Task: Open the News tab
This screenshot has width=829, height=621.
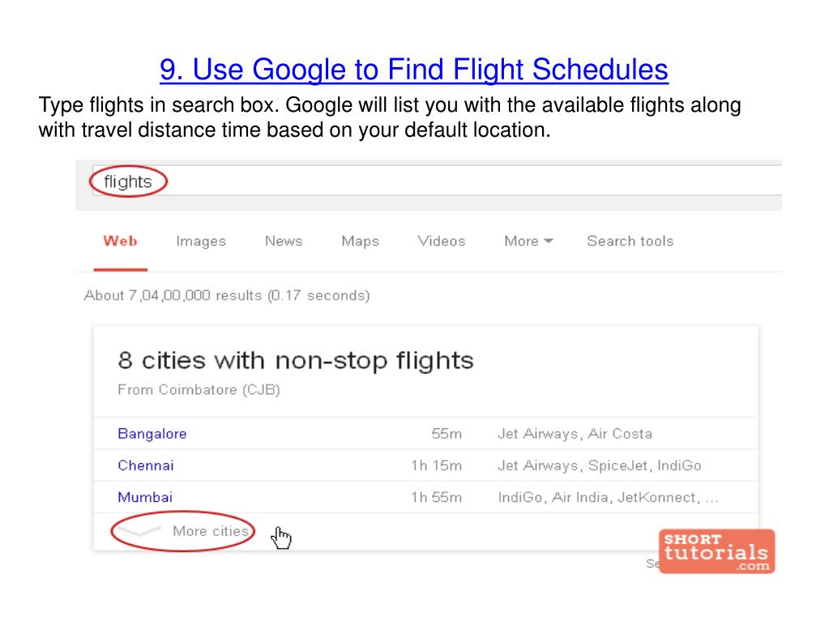Action: (x=284, y=241)
